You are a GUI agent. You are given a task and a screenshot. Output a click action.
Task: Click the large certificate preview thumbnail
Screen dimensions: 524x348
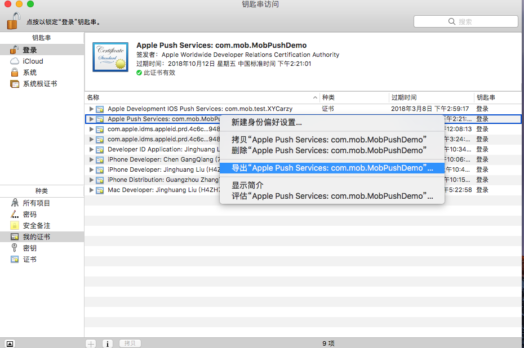click(110, 57)
